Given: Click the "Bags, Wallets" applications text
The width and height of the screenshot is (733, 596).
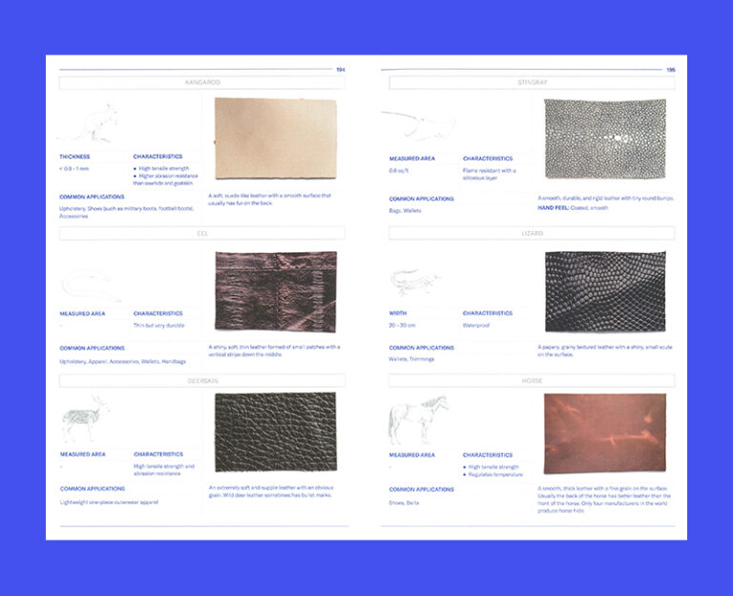Looking at the screenshot, I should tap(406, 211).
